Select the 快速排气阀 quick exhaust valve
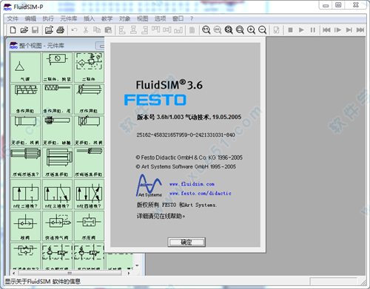The height and width of the screenshot is (289, 370). pyautogui.click(x=57, y=226)
